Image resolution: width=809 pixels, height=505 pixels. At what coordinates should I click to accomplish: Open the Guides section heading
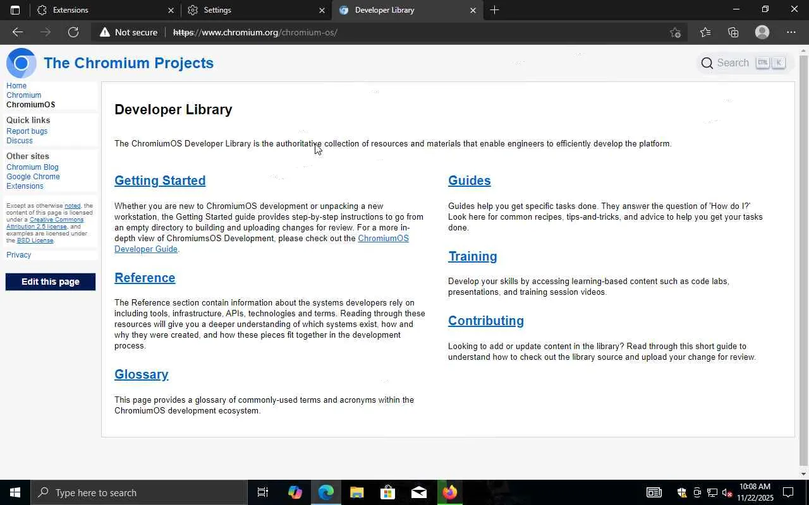(470, 181)
